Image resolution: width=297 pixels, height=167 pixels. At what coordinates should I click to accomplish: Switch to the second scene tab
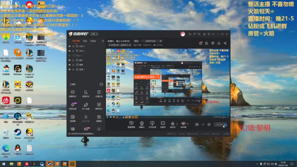pos(85,41)
